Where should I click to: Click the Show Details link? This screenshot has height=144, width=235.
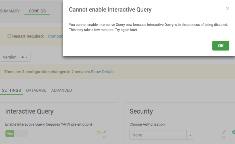tap(102, 72)
